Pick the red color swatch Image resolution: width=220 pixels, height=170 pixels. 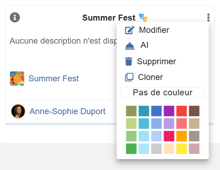[181, 111]
